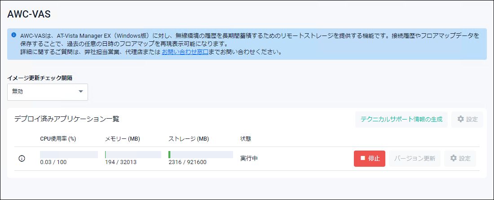Screen dimensions: 494x200
Task: Click the 設定 button beside テクニカルサポート情報の生成
Action: (x=467, y=119)
